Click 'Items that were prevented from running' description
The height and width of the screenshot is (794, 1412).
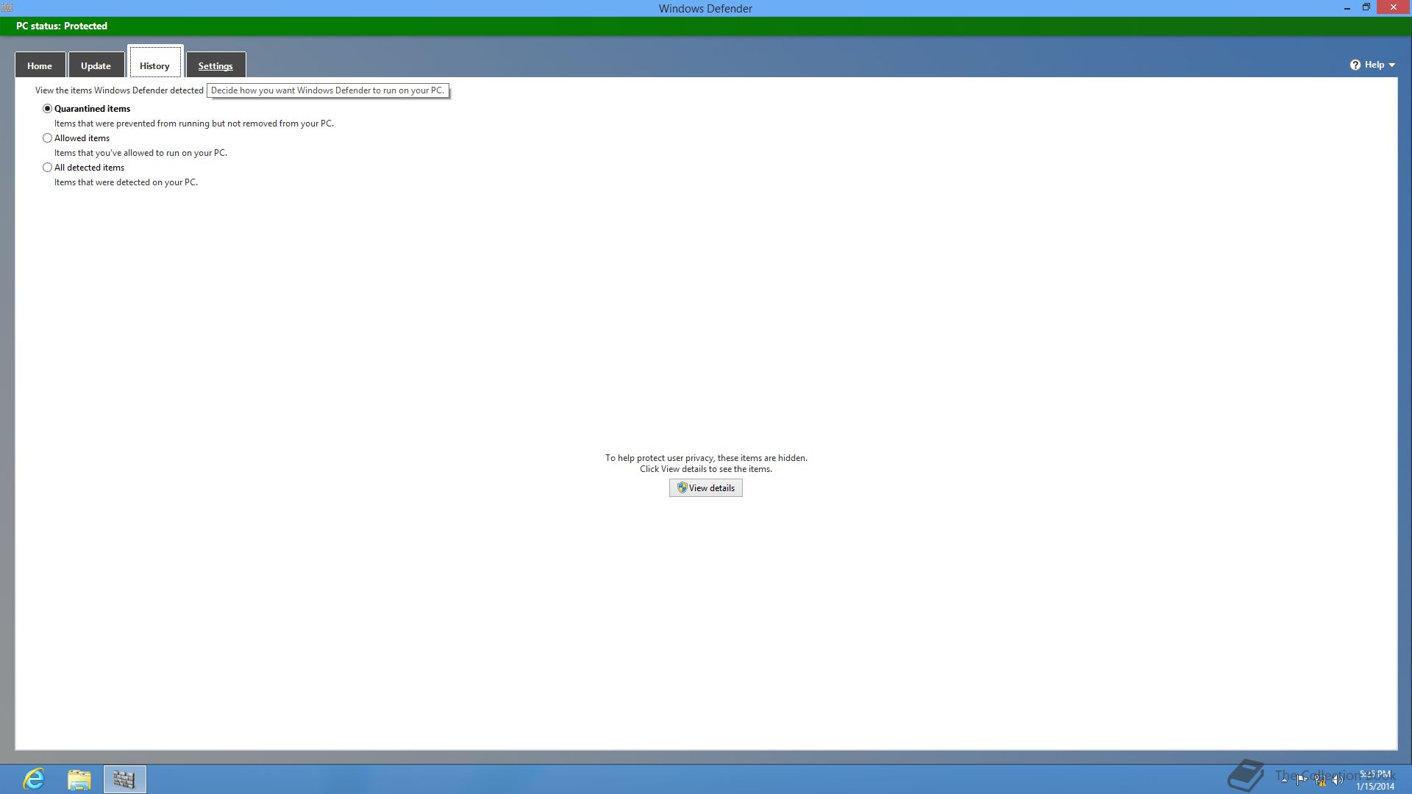point(194,124)
